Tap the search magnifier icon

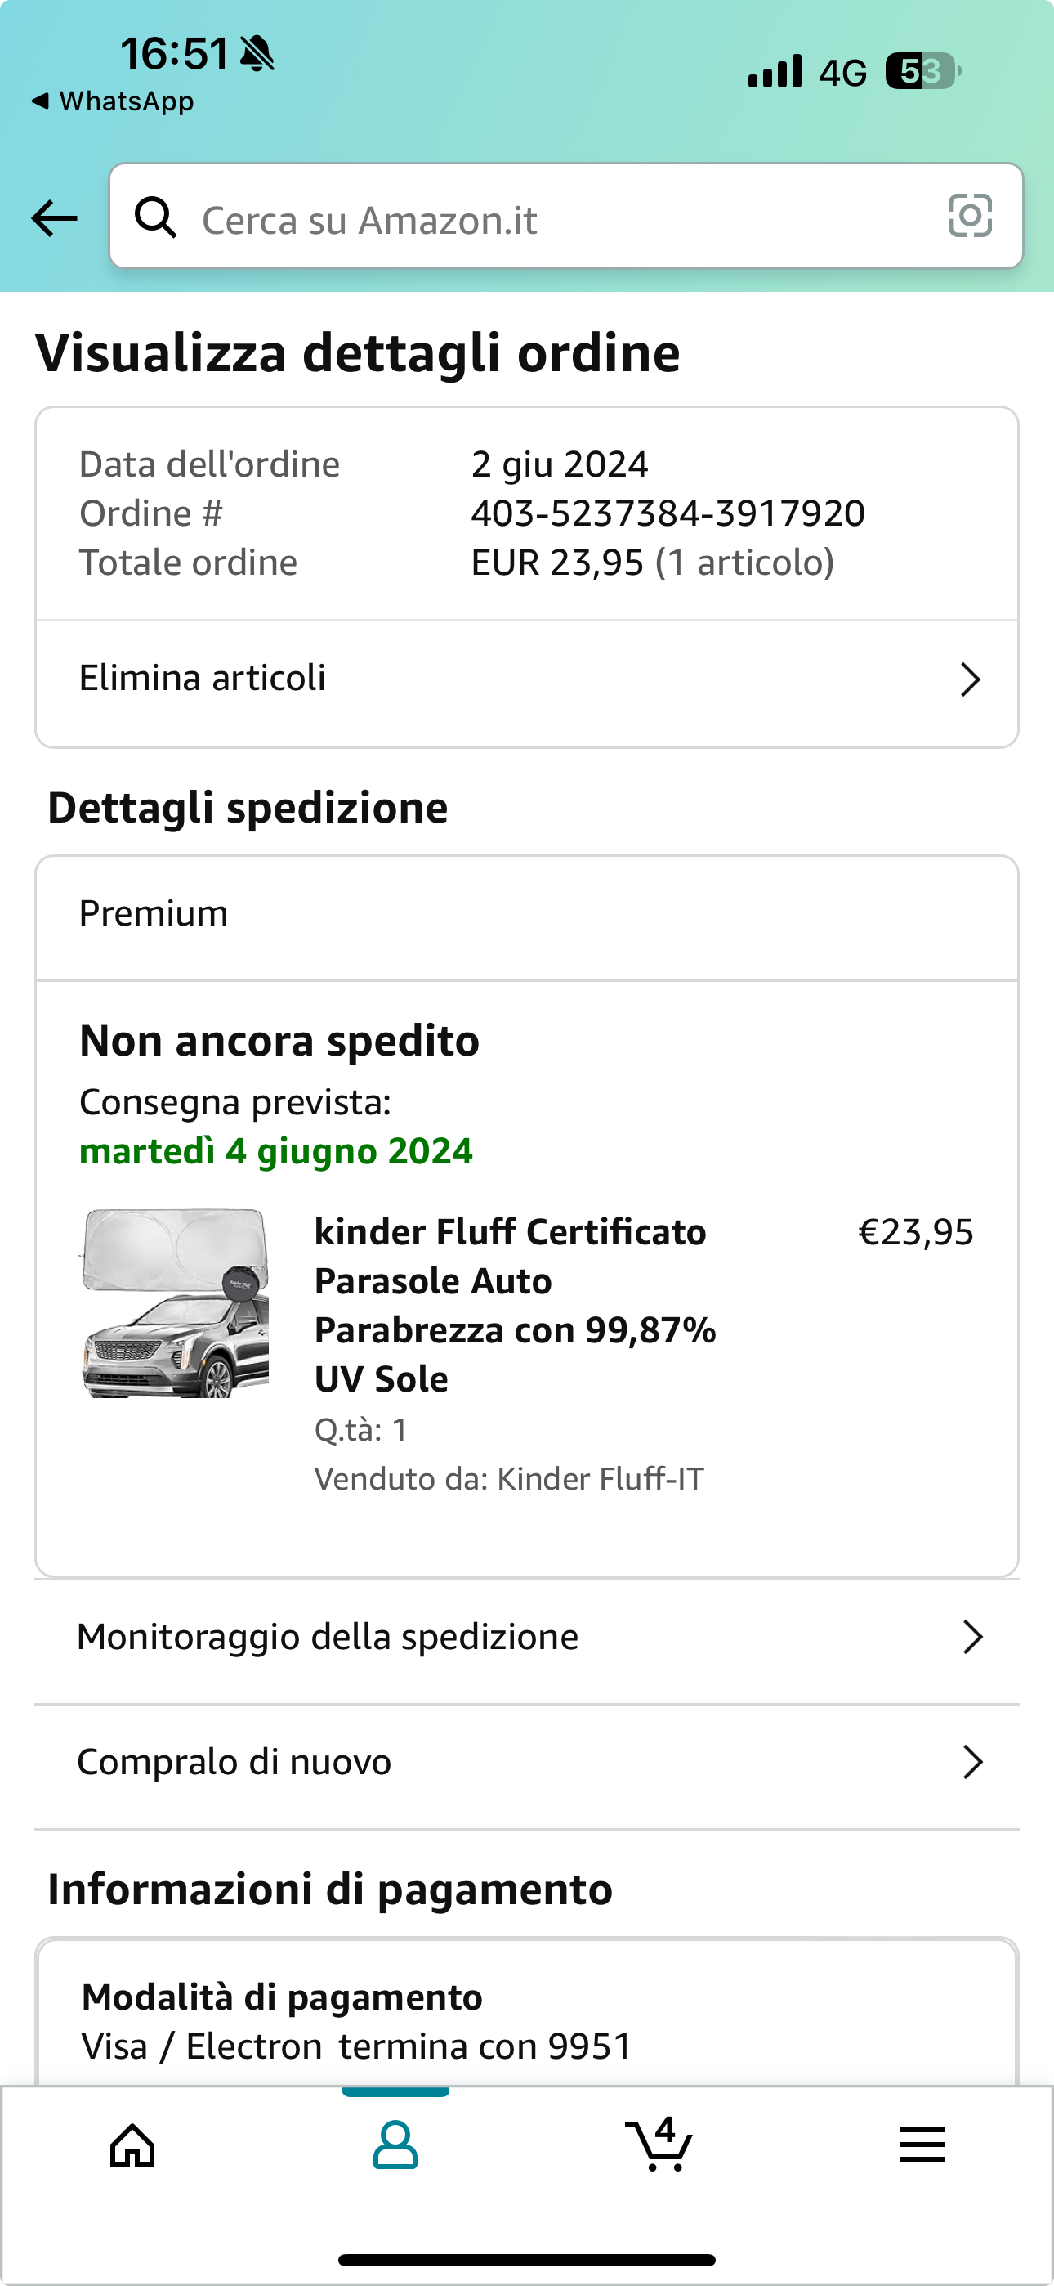pos(155,217)
